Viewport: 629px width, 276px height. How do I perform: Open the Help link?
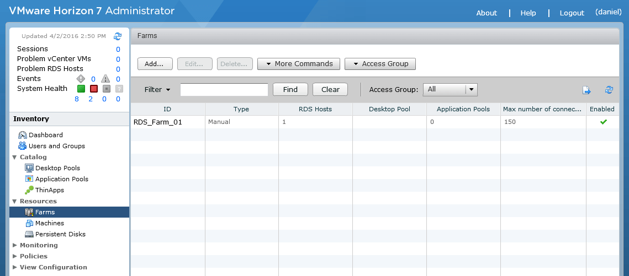(528, 13)
